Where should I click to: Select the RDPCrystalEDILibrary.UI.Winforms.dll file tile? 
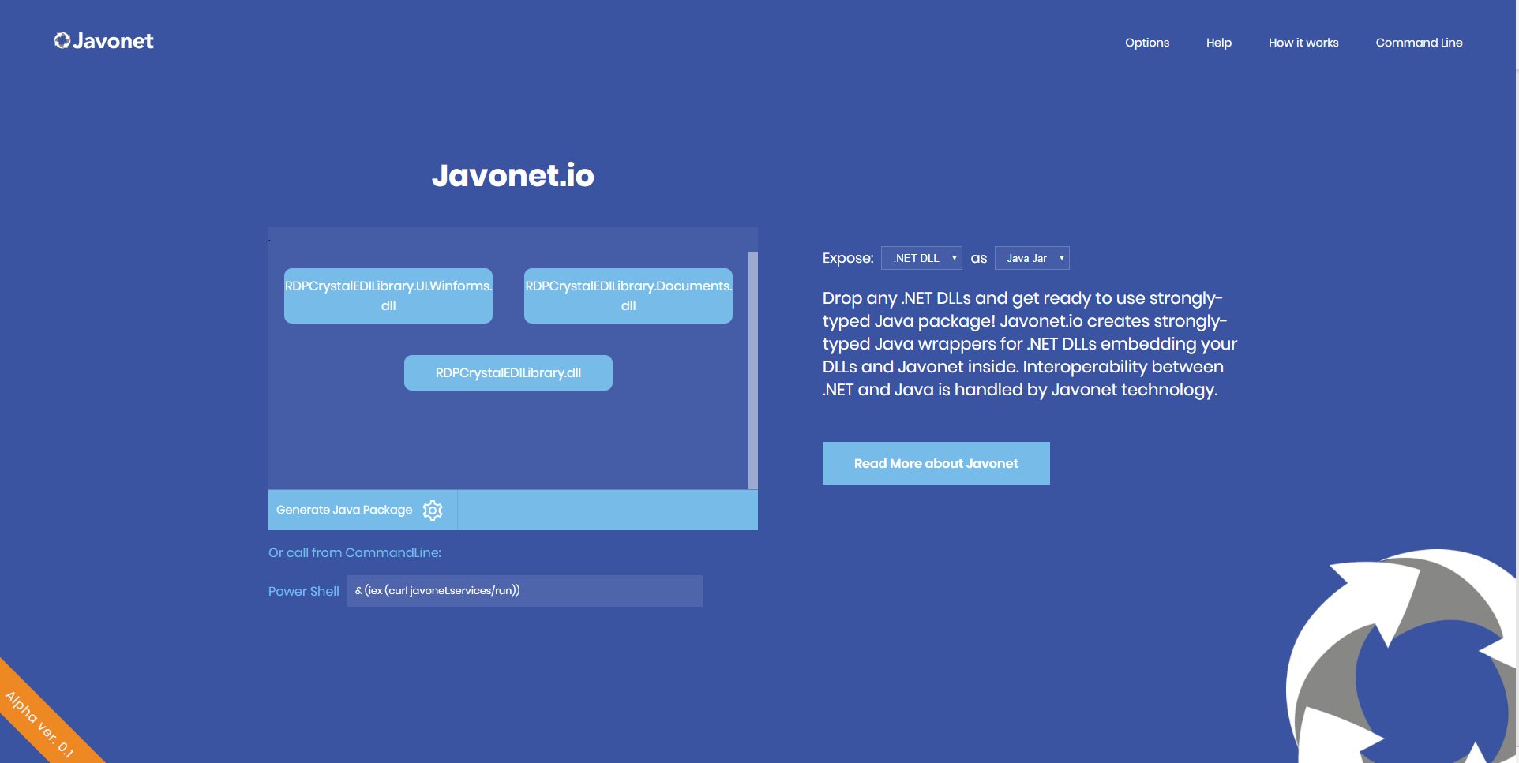pos(388,296)
